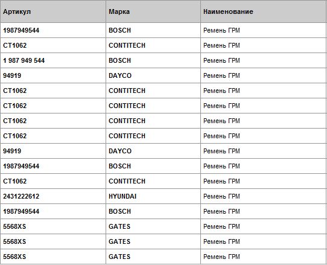The height and width of the screenshot is (265, 327).
Task: Click Ремень ГРМ in the first row
Action: pyautogui.click(x=221, y=30)
